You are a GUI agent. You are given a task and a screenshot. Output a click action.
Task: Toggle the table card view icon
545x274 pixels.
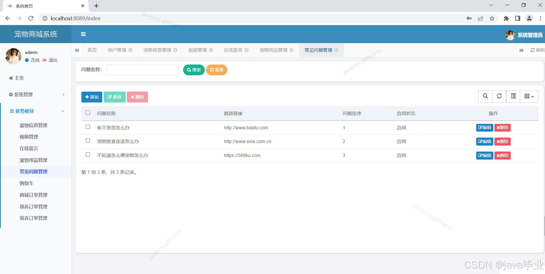pyautogui.click(x=513, y=96)
